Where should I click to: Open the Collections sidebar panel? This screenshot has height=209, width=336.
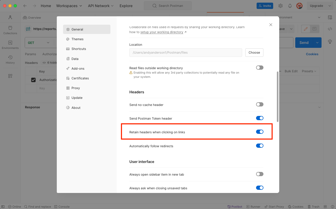(10, 30)
